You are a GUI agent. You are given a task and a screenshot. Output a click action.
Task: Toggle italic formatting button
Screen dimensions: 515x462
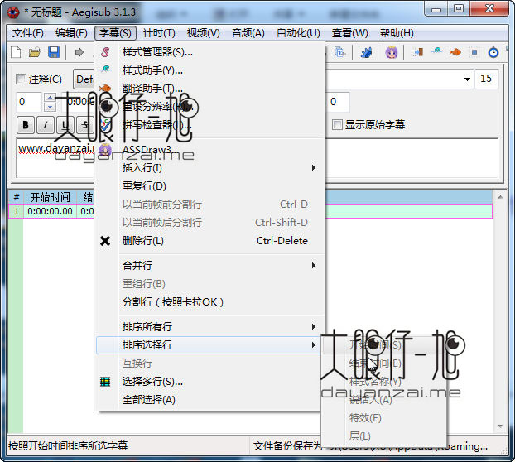coord(46,125)
